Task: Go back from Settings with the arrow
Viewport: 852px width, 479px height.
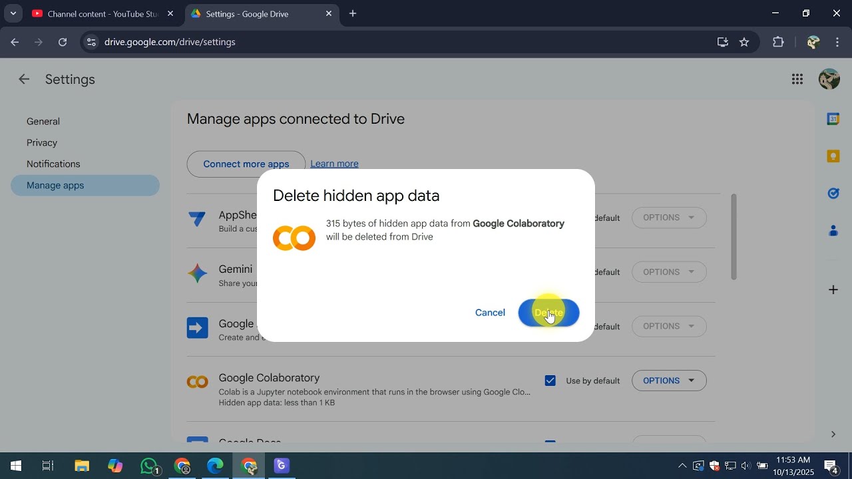Action: tap(24, 79)
